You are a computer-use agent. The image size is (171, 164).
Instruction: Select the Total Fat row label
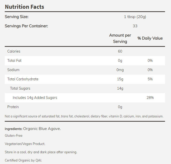click(14, 61)
